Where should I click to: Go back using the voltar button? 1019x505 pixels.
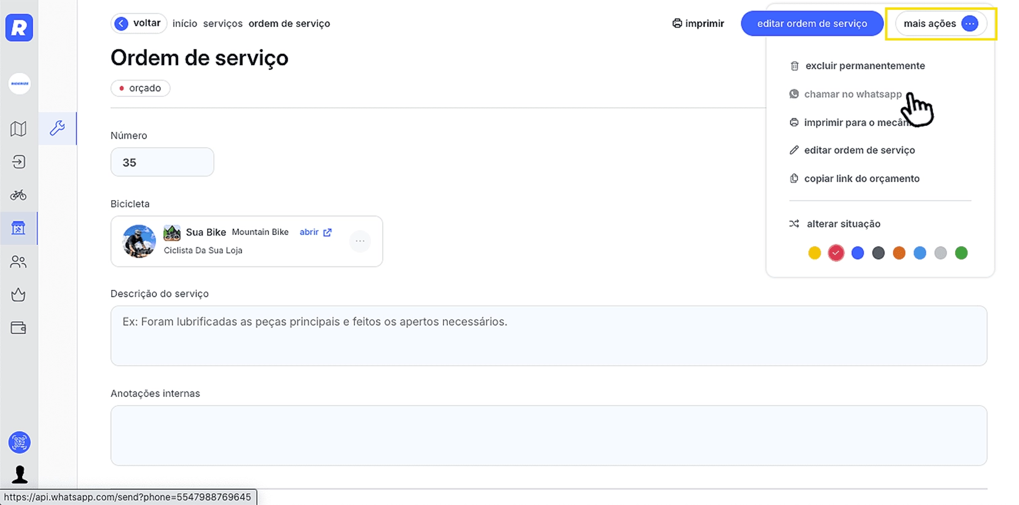(x=139, y=23)
